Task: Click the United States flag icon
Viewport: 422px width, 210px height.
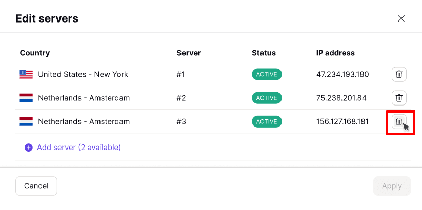Action: (26, 74)
